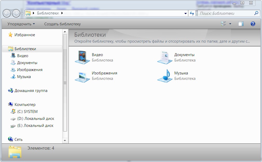Click the refresh arrows icon beside address bar
Viewport: 262px width, 162px height.
pos(192,13)
